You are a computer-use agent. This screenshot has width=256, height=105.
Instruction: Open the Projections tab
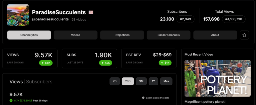click(122, 35)
